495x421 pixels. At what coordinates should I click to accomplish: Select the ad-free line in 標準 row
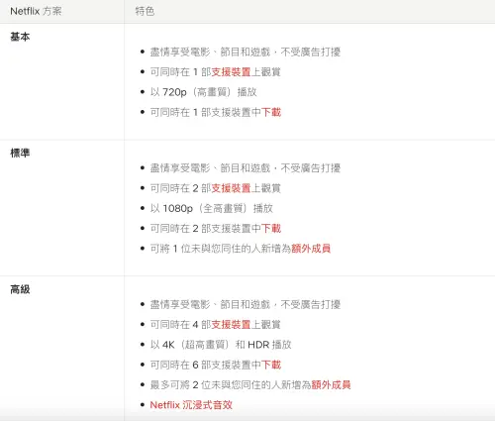246,168
